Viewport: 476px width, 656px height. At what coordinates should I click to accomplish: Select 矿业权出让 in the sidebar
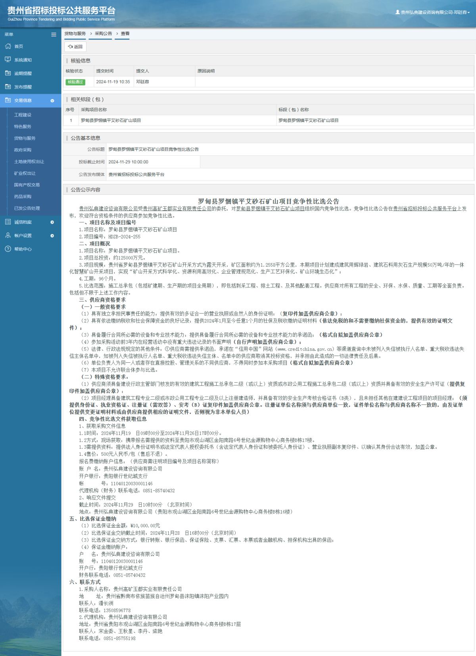tap(25, 173)
